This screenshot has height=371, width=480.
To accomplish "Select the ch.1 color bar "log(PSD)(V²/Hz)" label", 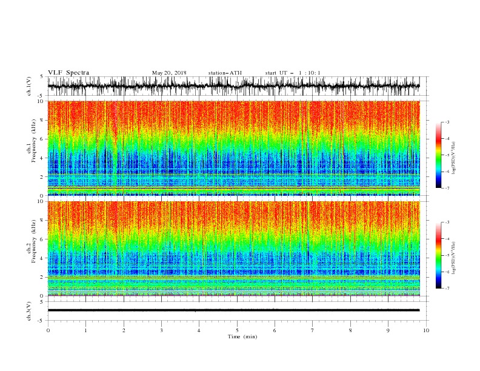I will [454, 158].
